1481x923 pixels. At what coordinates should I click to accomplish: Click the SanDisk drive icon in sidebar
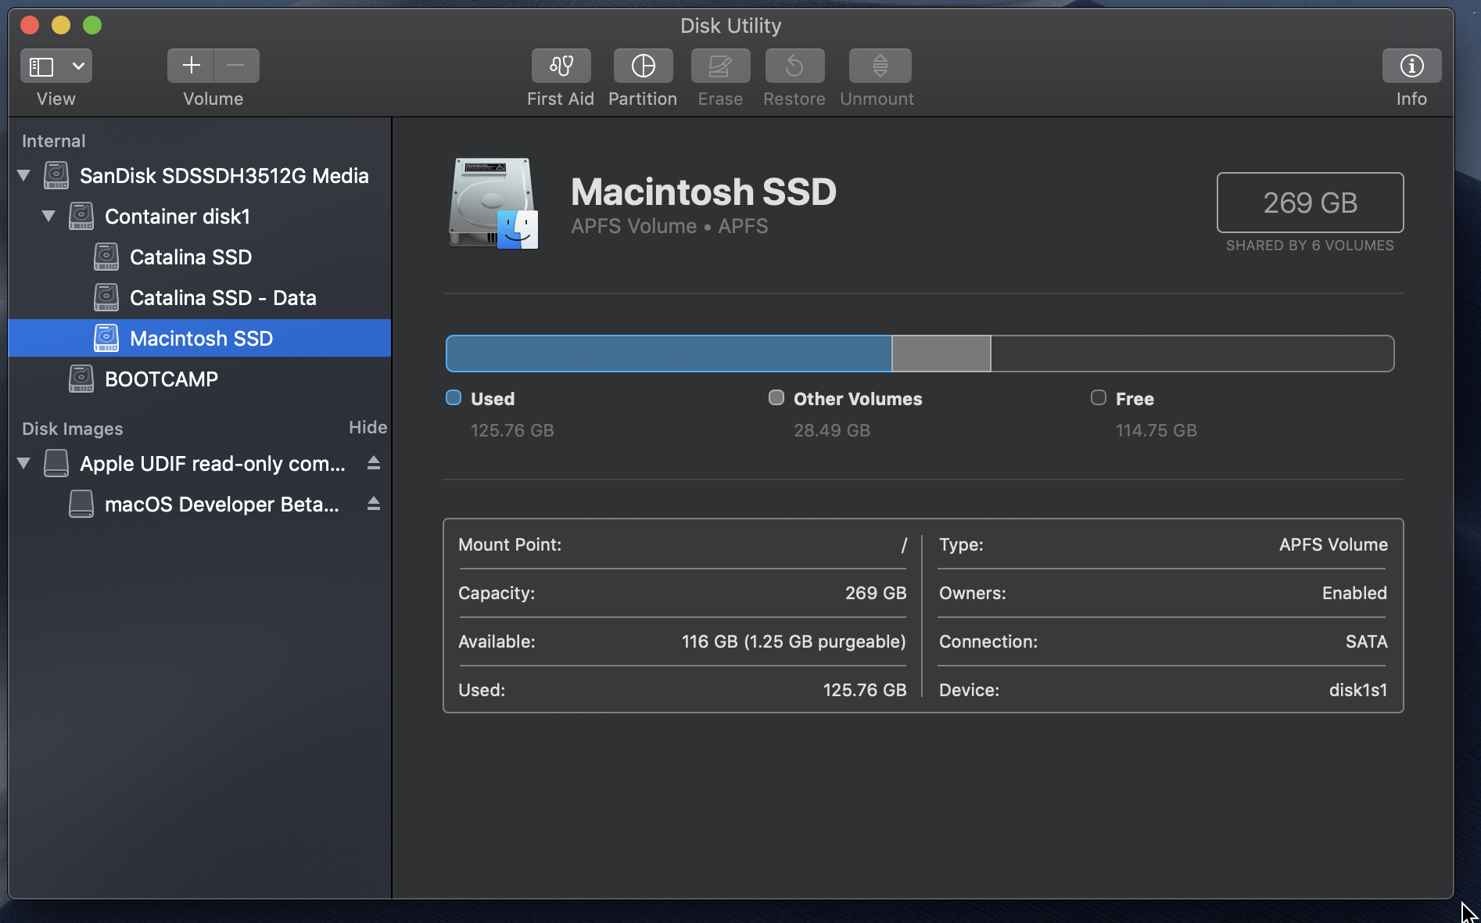[x=56, y=175]
